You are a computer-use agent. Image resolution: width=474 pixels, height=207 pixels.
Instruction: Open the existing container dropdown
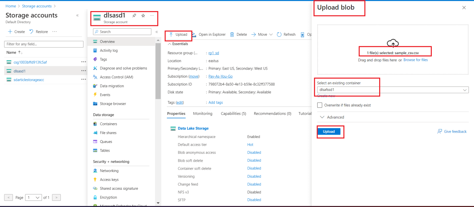pyautogui.click(x=393, y=90)
